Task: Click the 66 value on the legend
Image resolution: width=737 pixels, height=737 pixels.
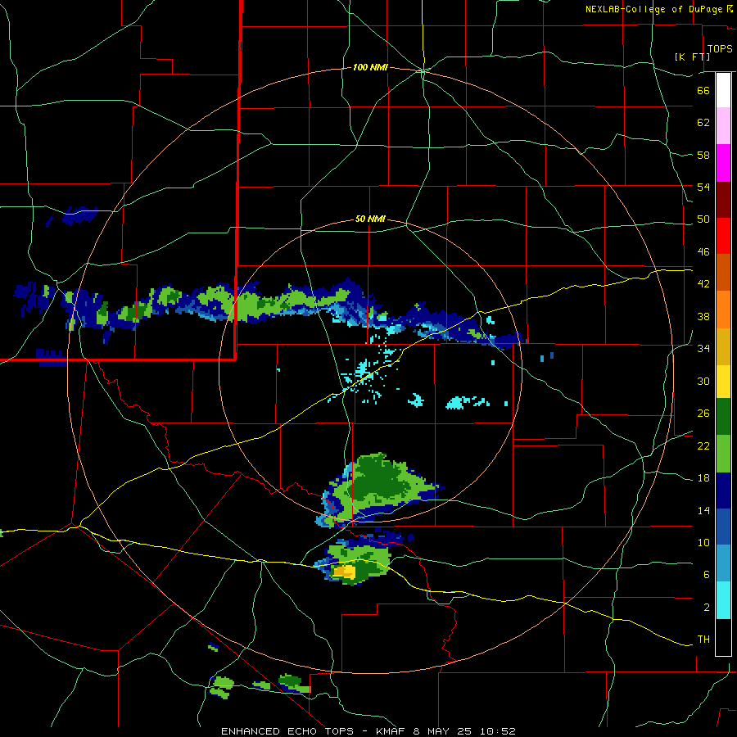Action: tap(703, 90)
